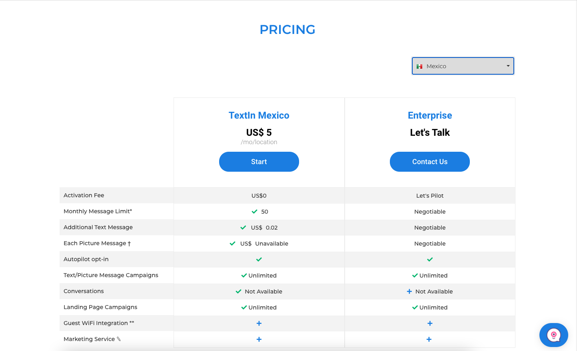Open the chat widget bubble icon
Image resolution: width=577 pixels, height=351 pixels.
554,335
